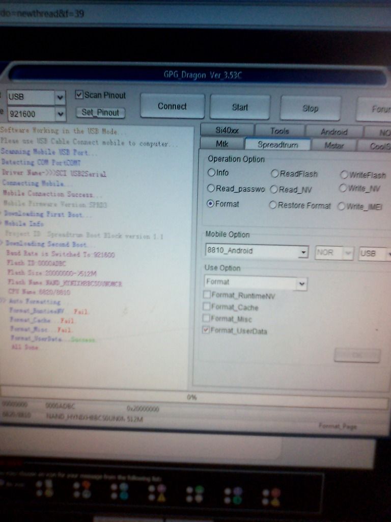The width and height of the screenshot is (391, 522).
Task: Expand the 921600 baud rate dropdown
Action: coord(60,114)
